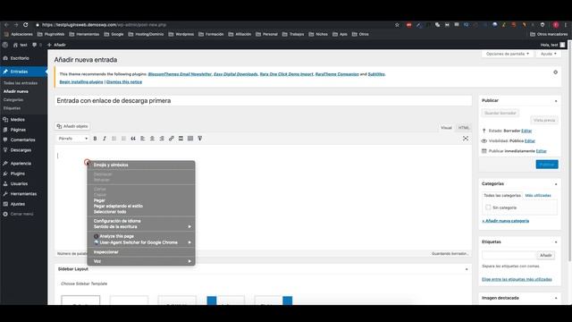The width and height of the screenshot is (572, 322).
Task: Switch to the HTML editor tab
Action: 463,128
